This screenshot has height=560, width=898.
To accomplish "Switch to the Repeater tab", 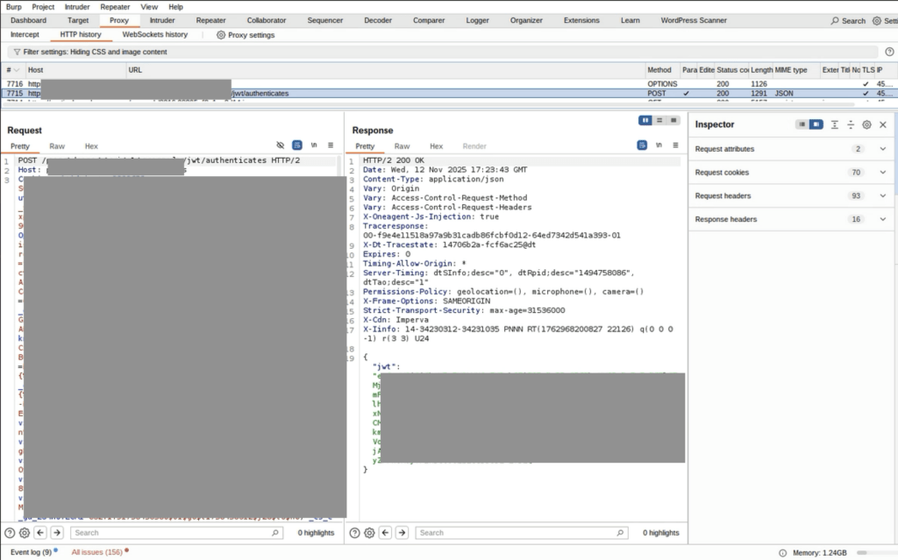I will [x=210, y=20].
